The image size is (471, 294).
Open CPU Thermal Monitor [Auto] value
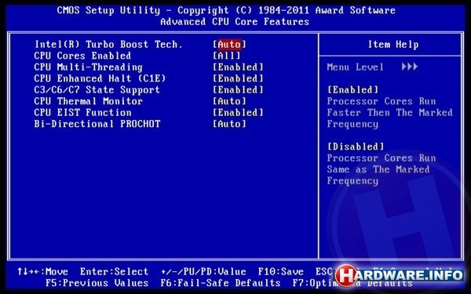tap(229, 101)
